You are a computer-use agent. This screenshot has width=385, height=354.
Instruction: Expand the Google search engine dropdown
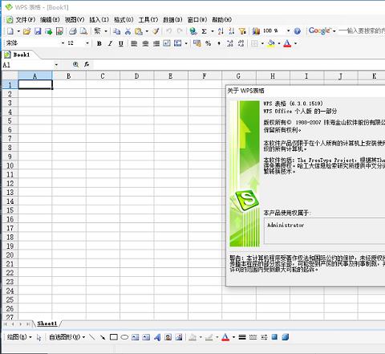(334, 31)
